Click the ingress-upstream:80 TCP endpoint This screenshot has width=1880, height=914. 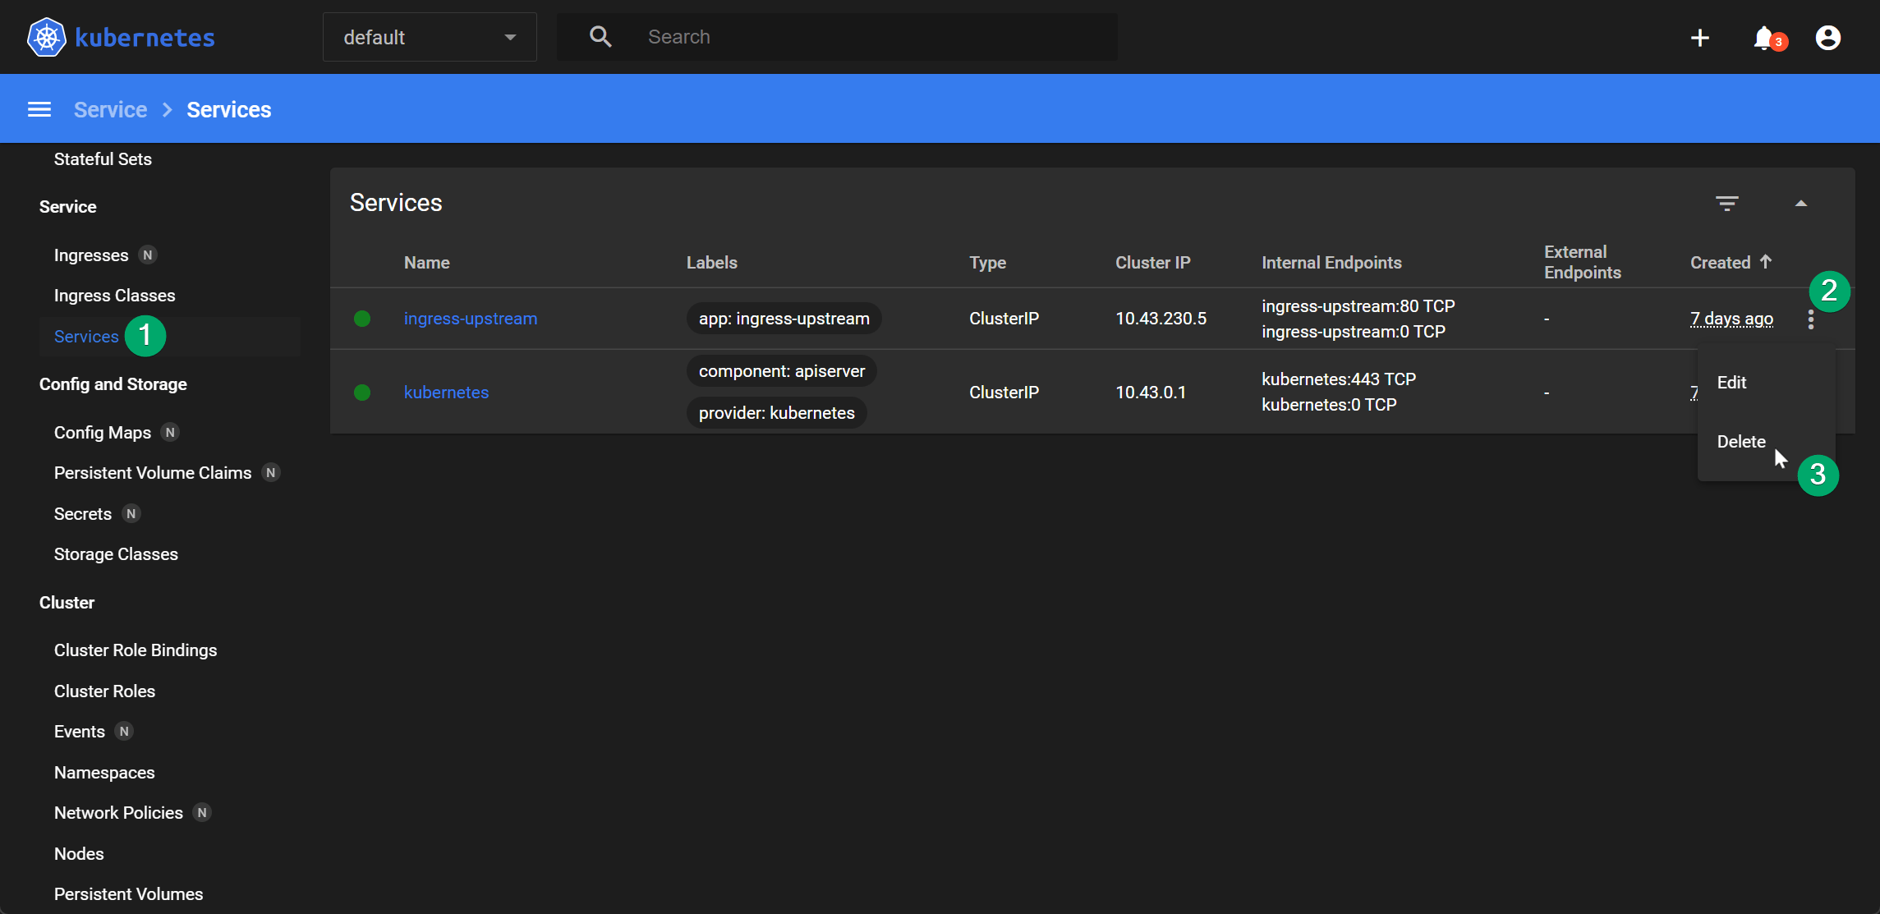pos(1358,306)
